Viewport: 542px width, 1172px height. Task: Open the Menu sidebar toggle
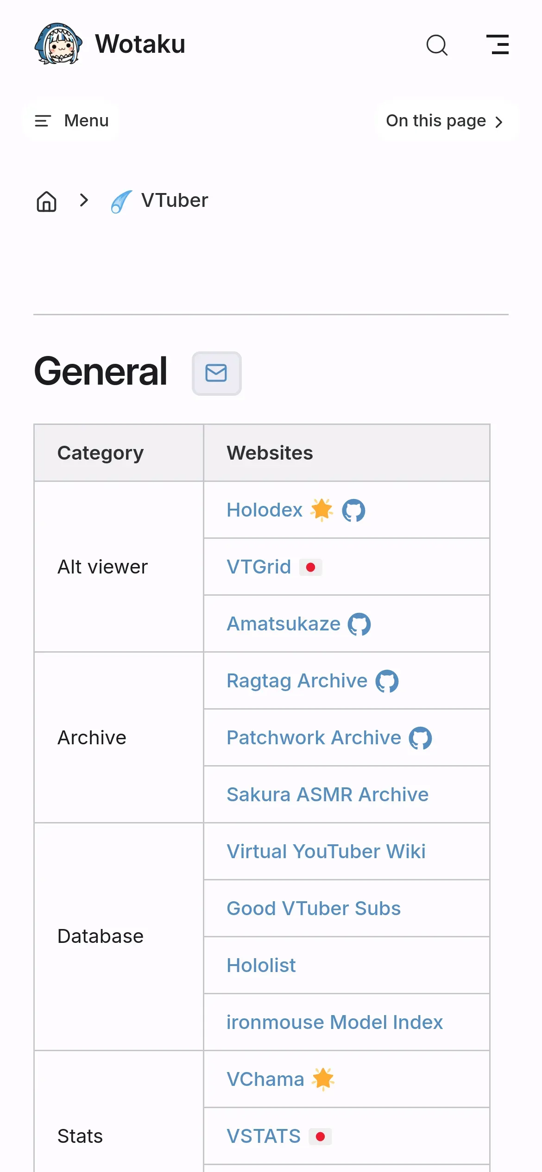point(71,121)
